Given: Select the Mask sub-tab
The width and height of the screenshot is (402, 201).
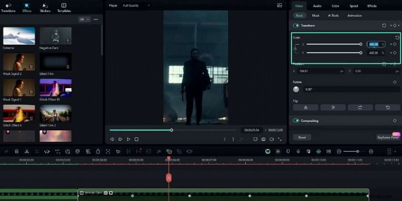Looking at the screenshot, I should point(316,16).
